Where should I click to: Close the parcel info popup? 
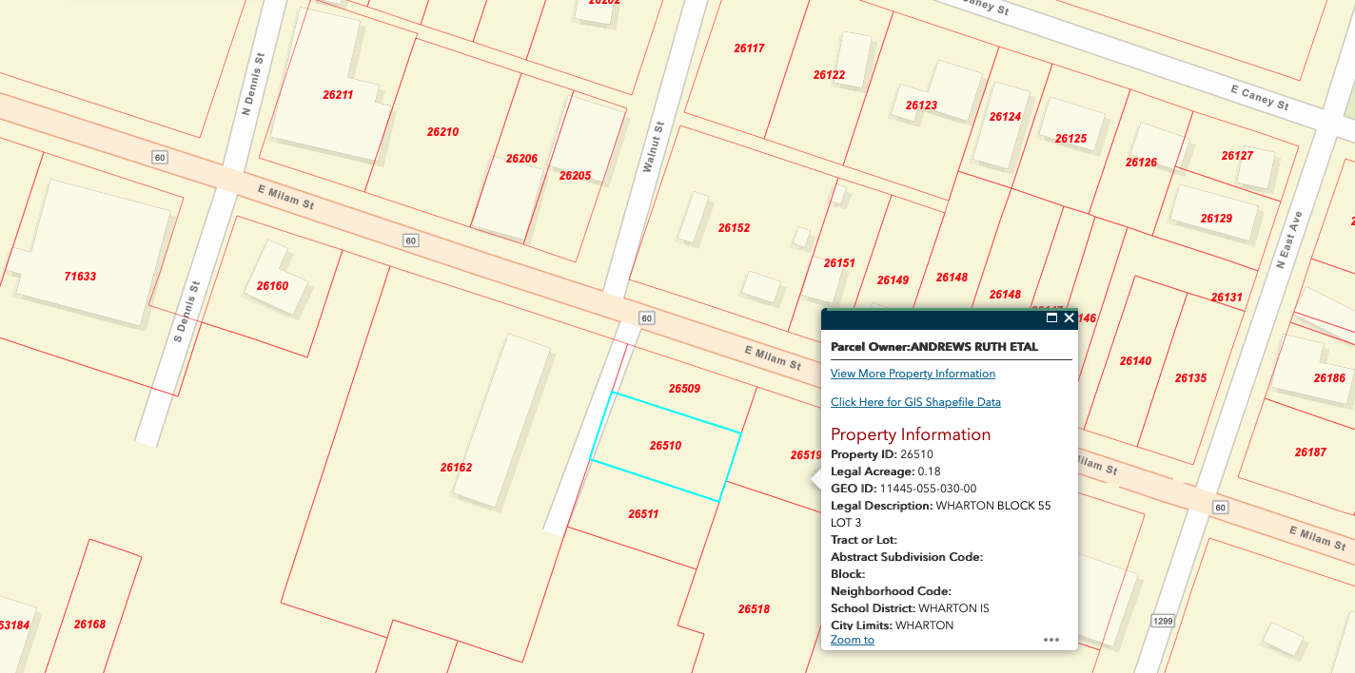tap(1070, 318)
